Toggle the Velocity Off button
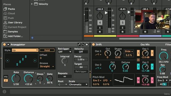 click(x=81, y=52)
